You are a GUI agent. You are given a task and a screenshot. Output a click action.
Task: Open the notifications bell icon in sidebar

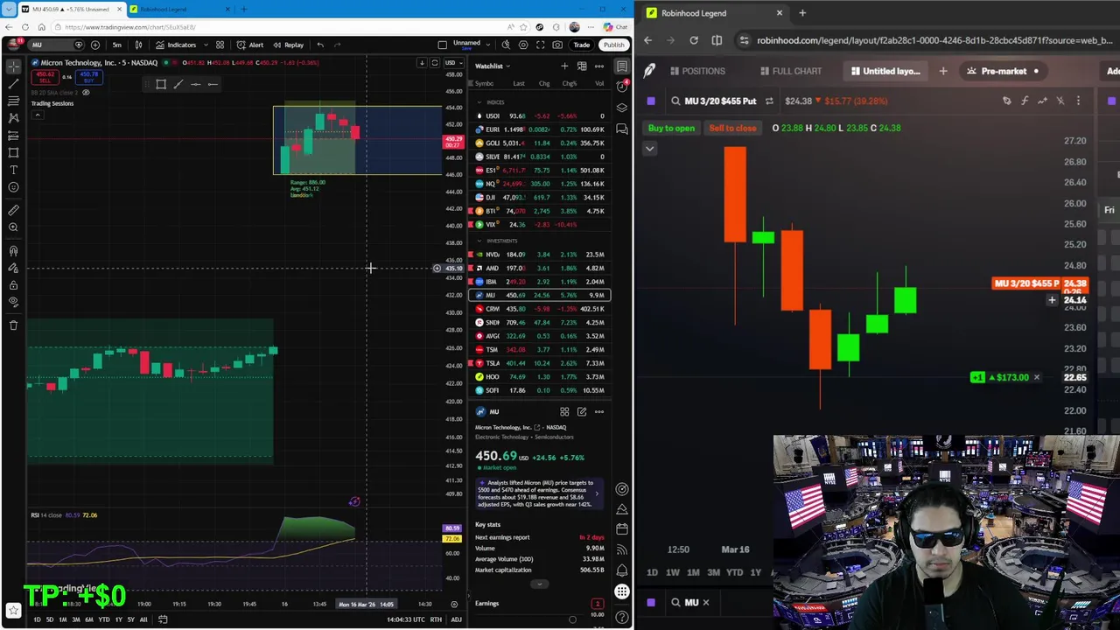coord(622,570)
